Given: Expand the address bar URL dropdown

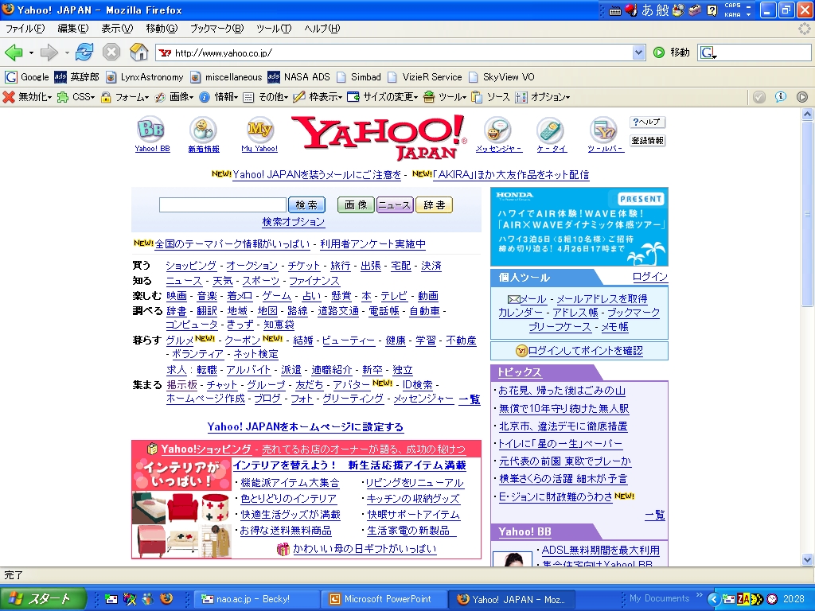Looking at the screenshot, I should pos(639,53).
